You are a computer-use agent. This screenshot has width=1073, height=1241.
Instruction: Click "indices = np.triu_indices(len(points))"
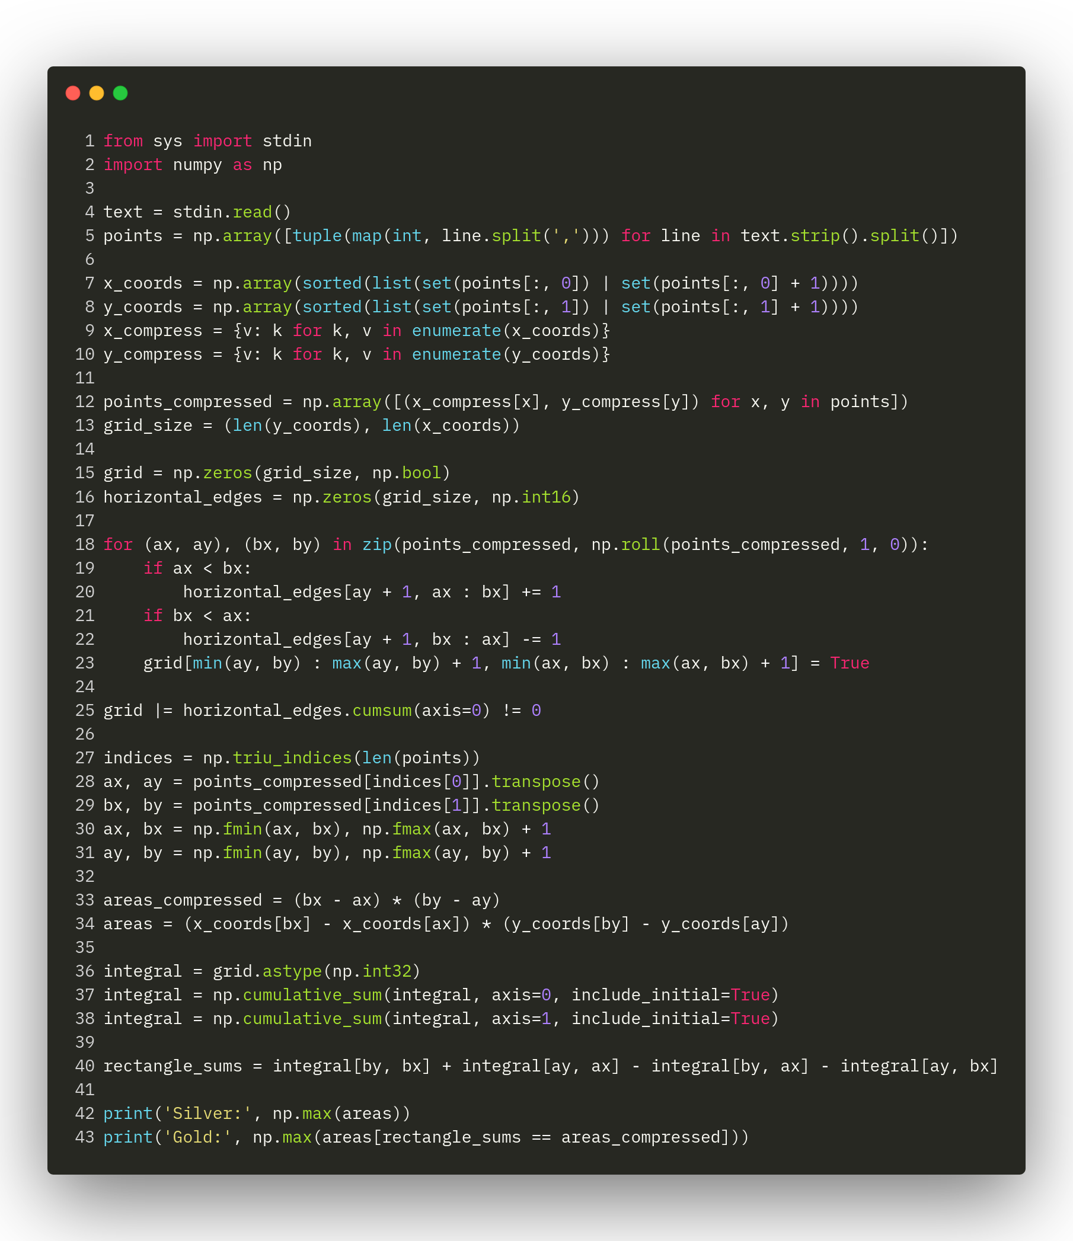coord(292,757)
